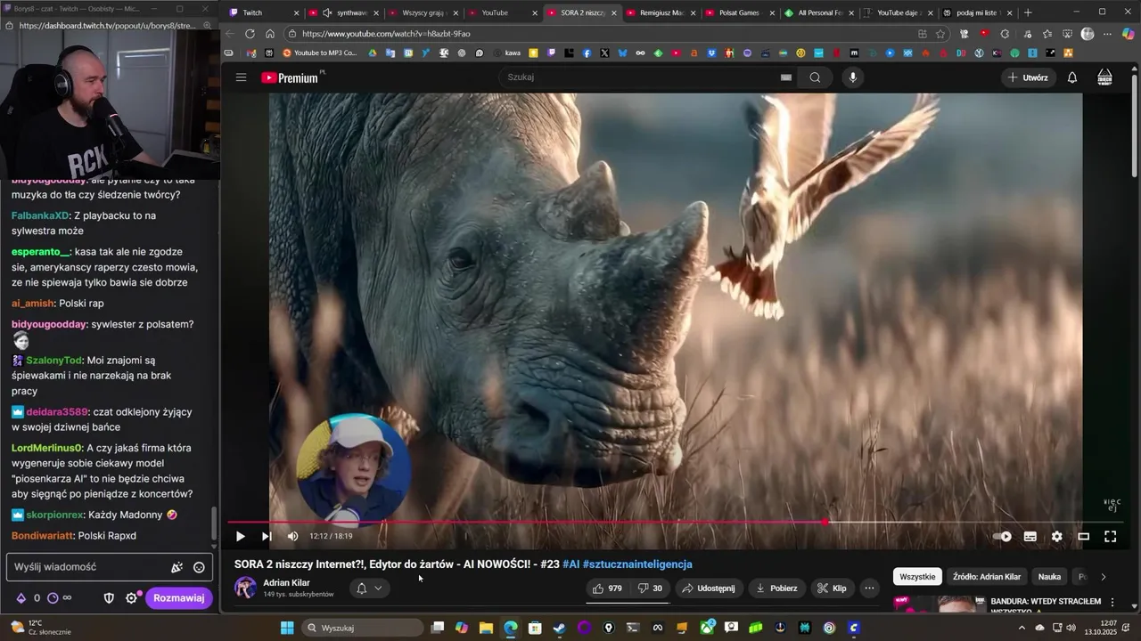Open YouTube notifications bell
This screenshot has width=1141, height=641.
coord(1071,77)
